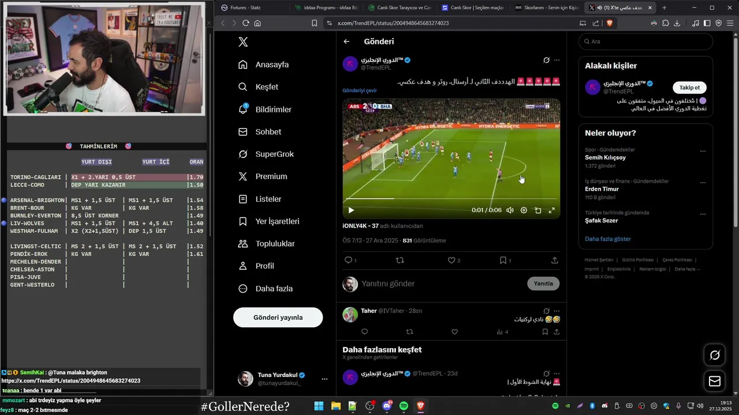Click Gönderi yayınla button
This screenshot has height=415, width=739.
[x=278, y=318]
